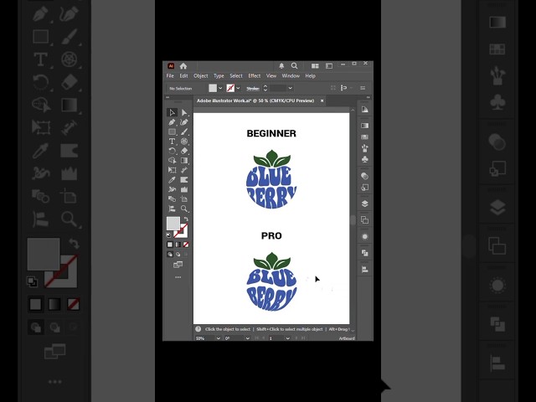Open the rotate view 0° dropdown
This screenshot has width=536, height=402.
coord(248,338)
